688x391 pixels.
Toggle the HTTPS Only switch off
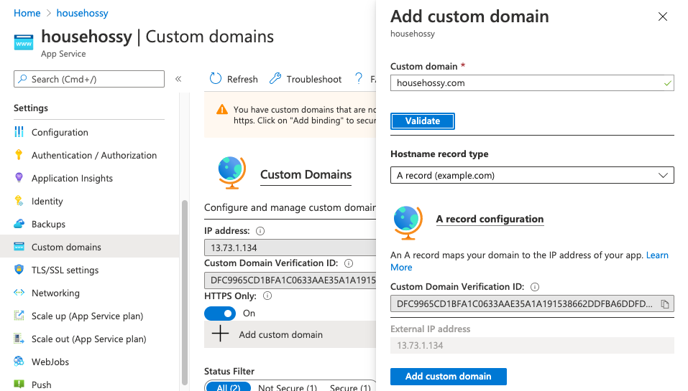(x=220, y=314)
